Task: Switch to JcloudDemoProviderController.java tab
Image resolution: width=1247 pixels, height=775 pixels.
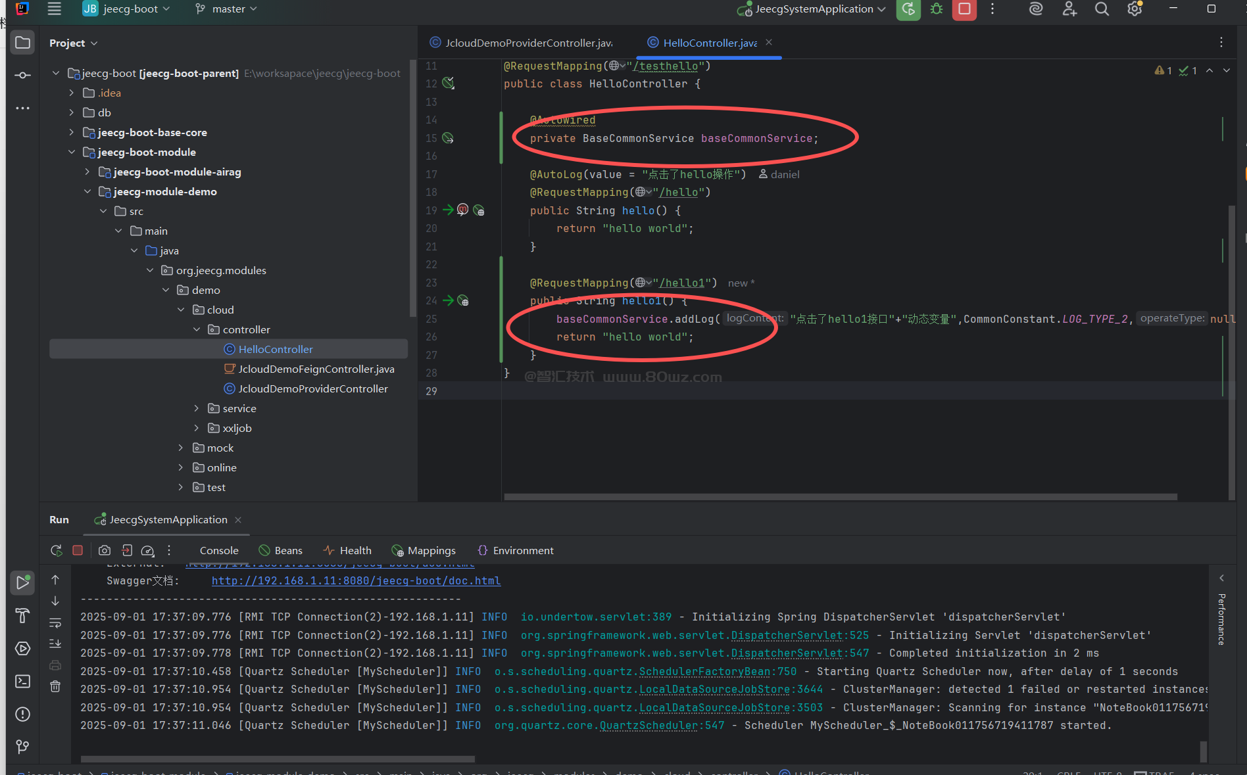Action: pyautogui.click(x=522, y=43)
